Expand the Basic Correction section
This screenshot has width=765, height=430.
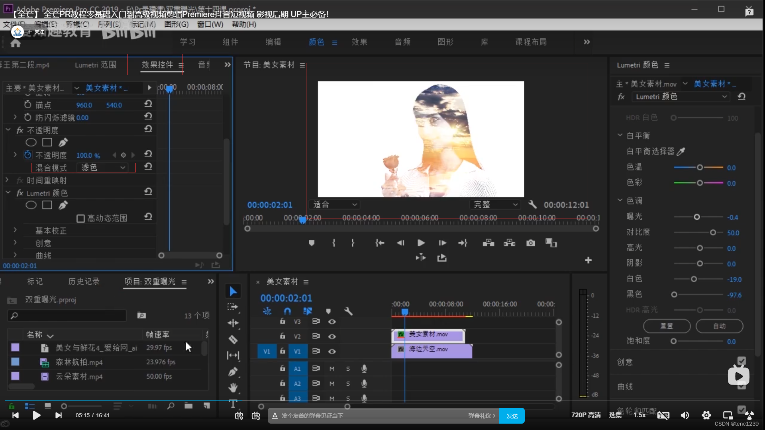click(x=15, y=230)
